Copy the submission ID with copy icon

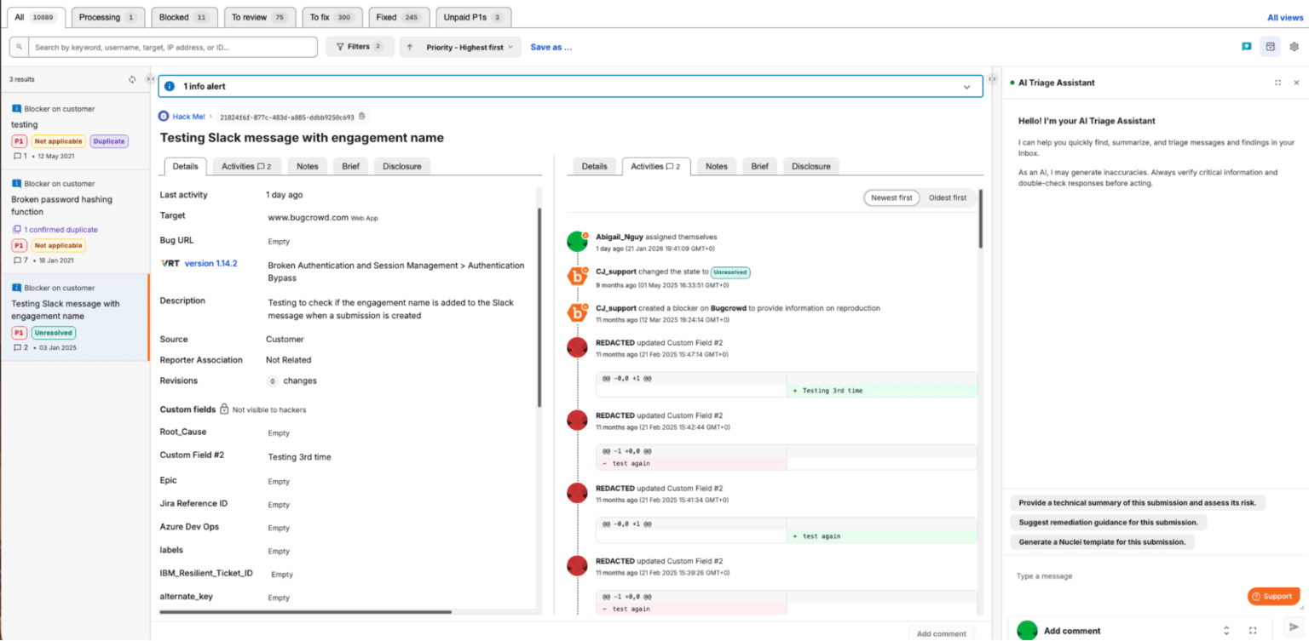coord(361,117)
